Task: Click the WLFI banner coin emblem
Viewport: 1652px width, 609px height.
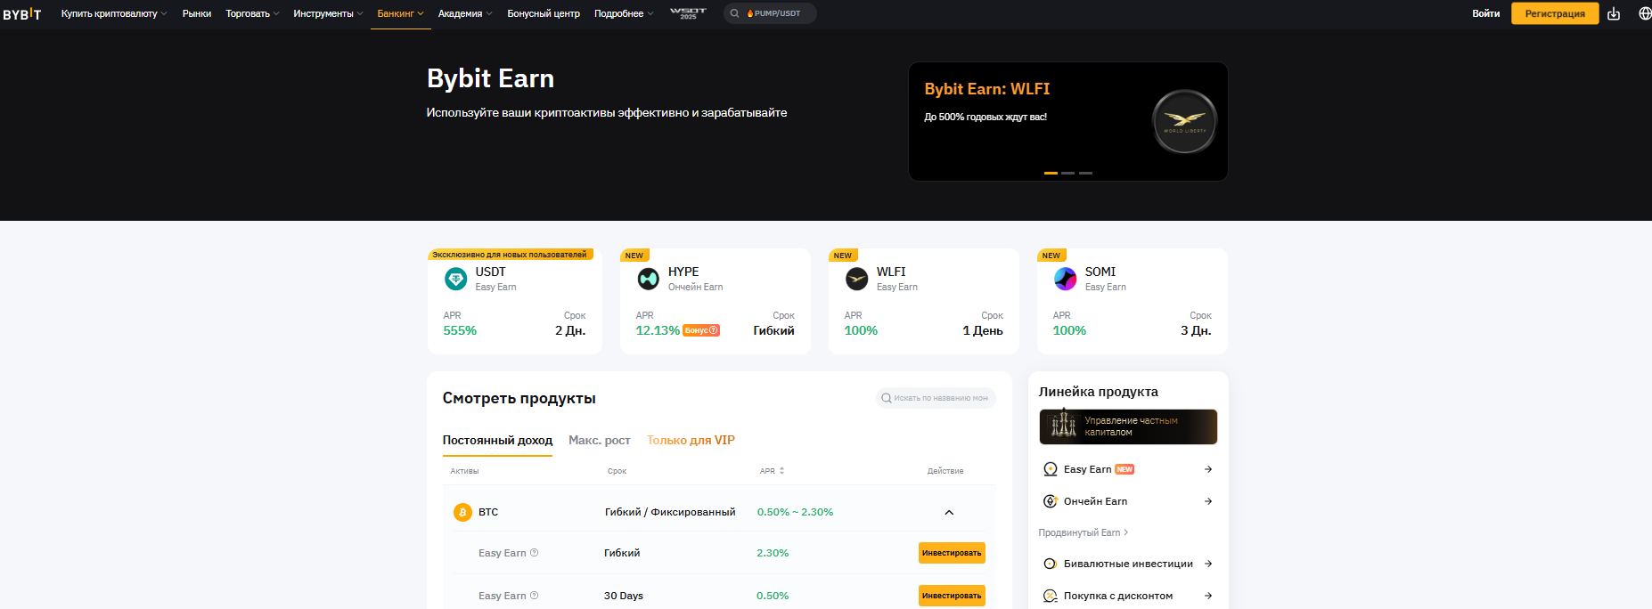Action: pos(1184,121)
